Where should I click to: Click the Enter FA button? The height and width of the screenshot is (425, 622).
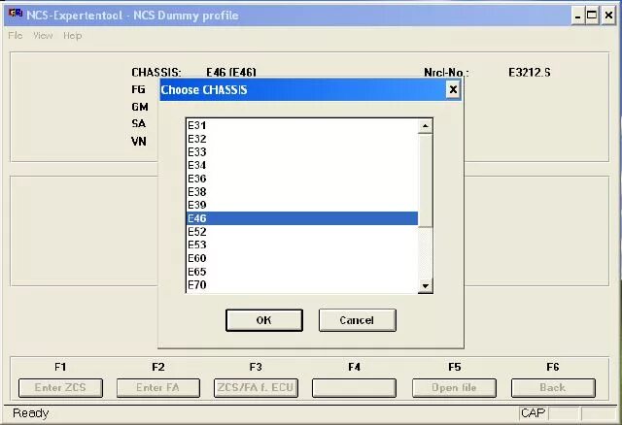pos(157,388)
